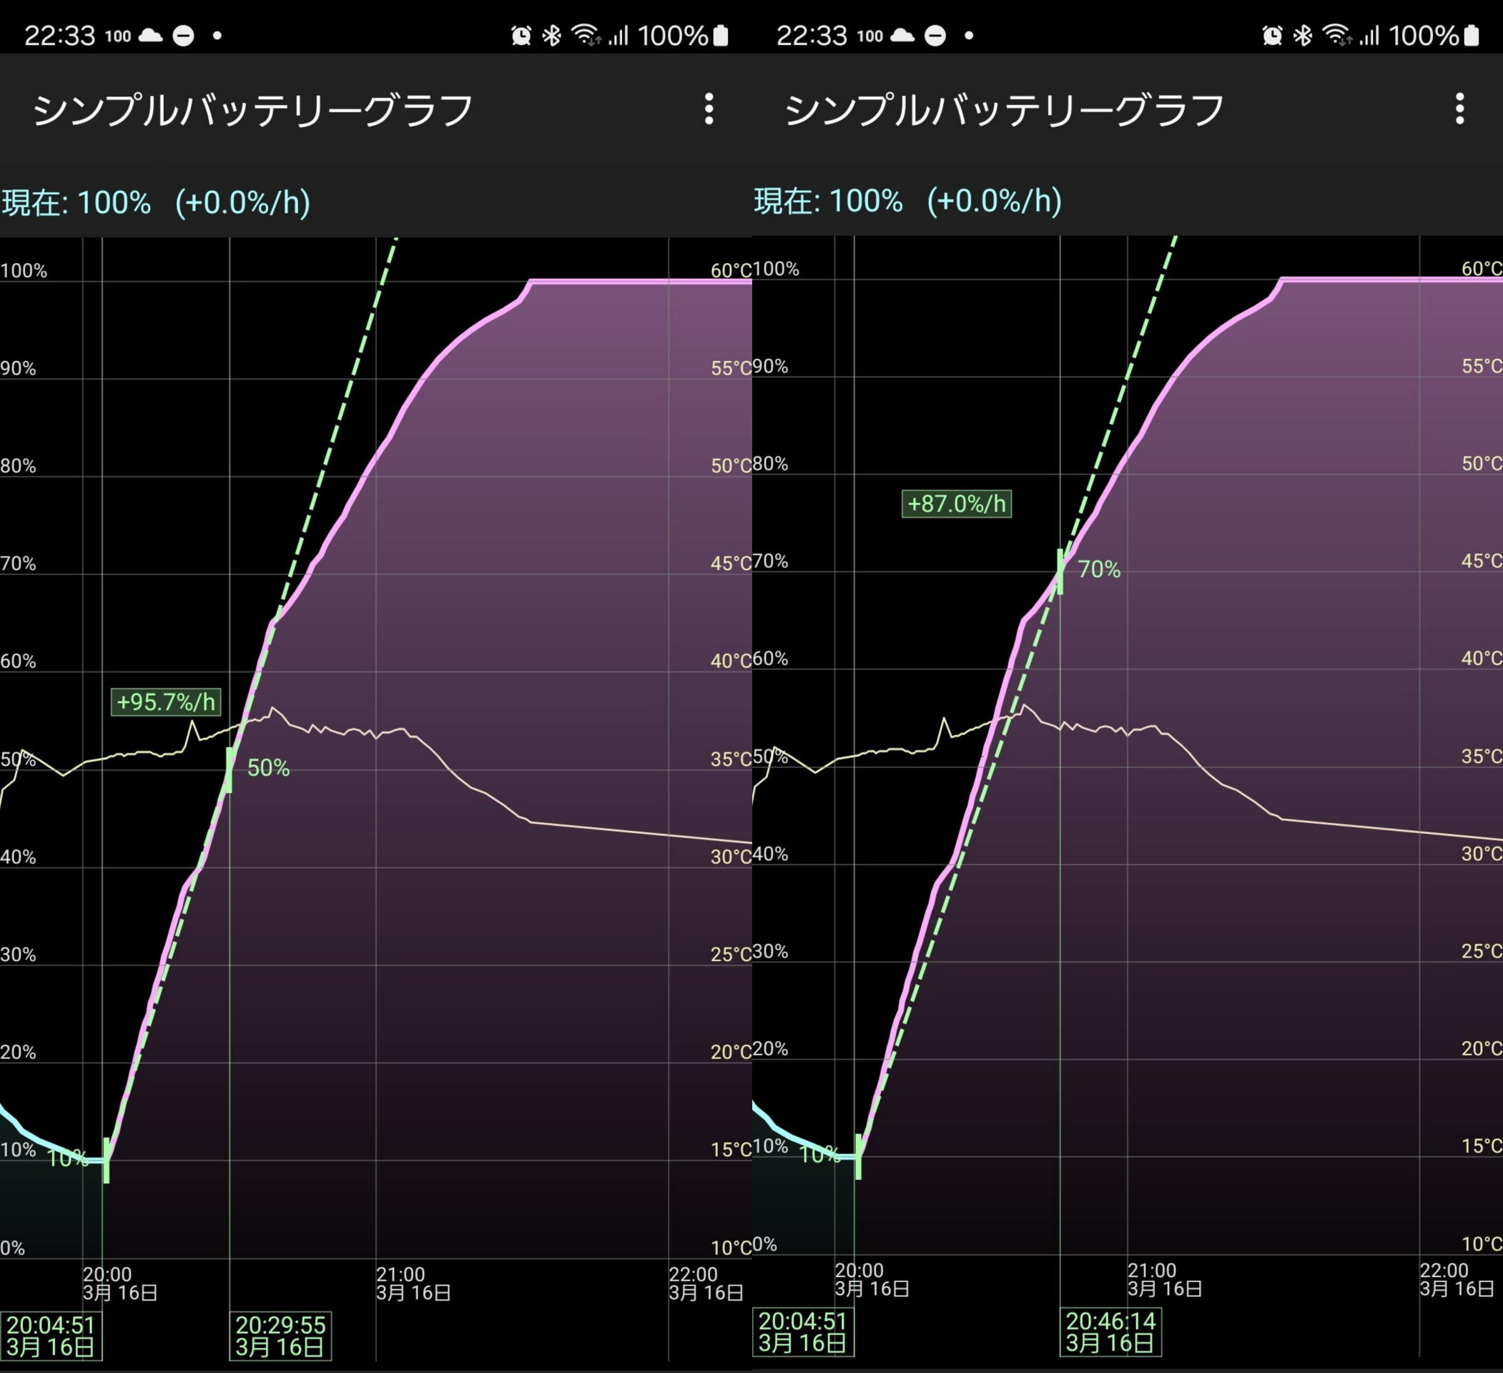
Task: Open the left screen's three-dot overflow menu
Action: pos(709,109)
